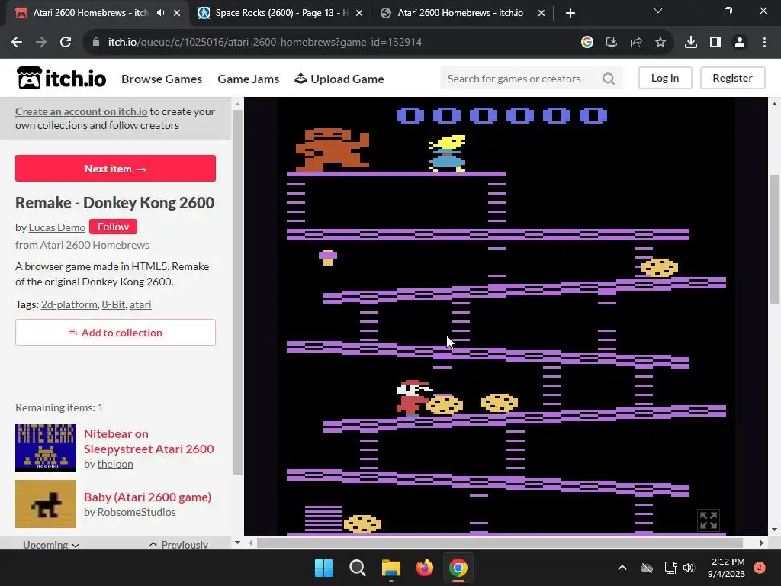The width and height of the screenshot is (781, 586).
Task: Click Add to collection button
Action: 116,333
